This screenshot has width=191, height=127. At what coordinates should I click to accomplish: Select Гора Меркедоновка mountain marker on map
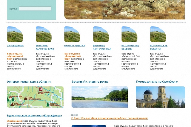(26, 98)
